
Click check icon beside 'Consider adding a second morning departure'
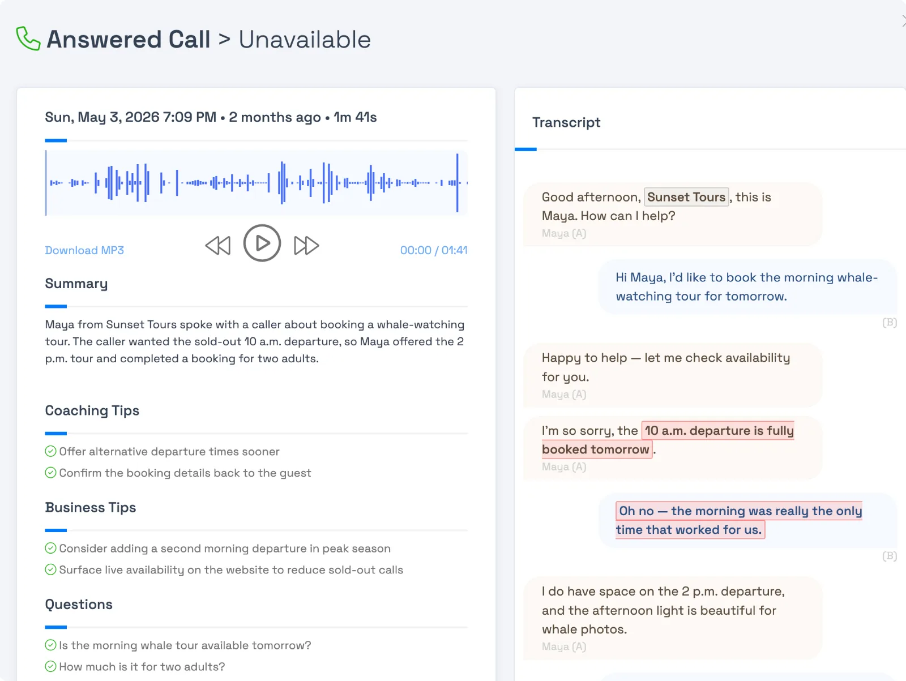tap(50, 548)
